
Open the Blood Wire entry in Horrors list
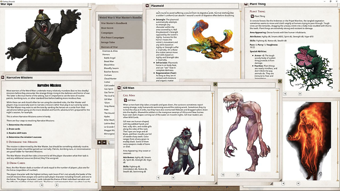click(109, 65)
